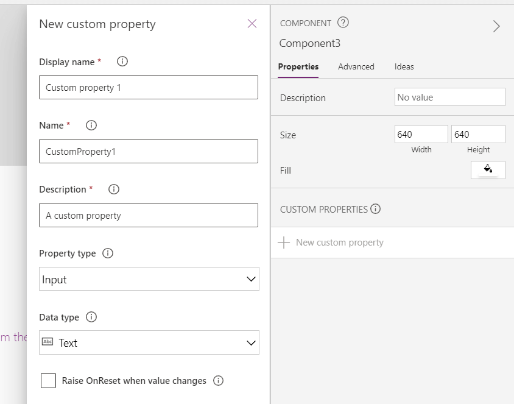The height and width of the screenshot is (404, 514).
Task: Click the Abc text type icon
Action: (48, 342)
